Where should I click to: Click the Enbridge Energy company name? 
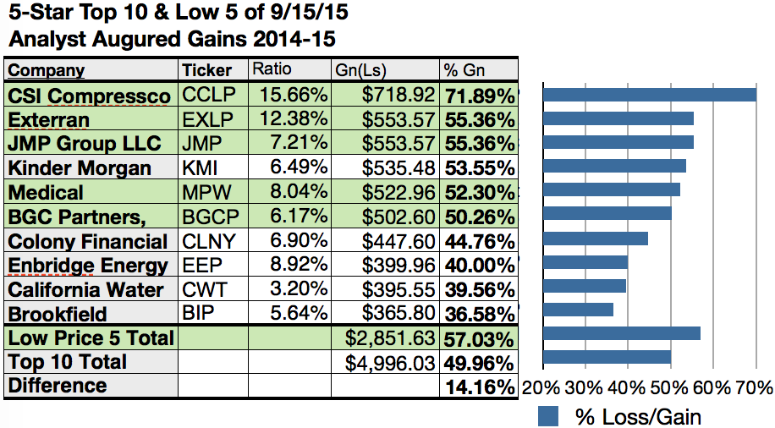coord(88,266)
